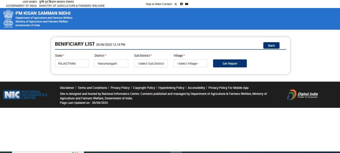Follow the Skip to Main Content link

point(159,4)
